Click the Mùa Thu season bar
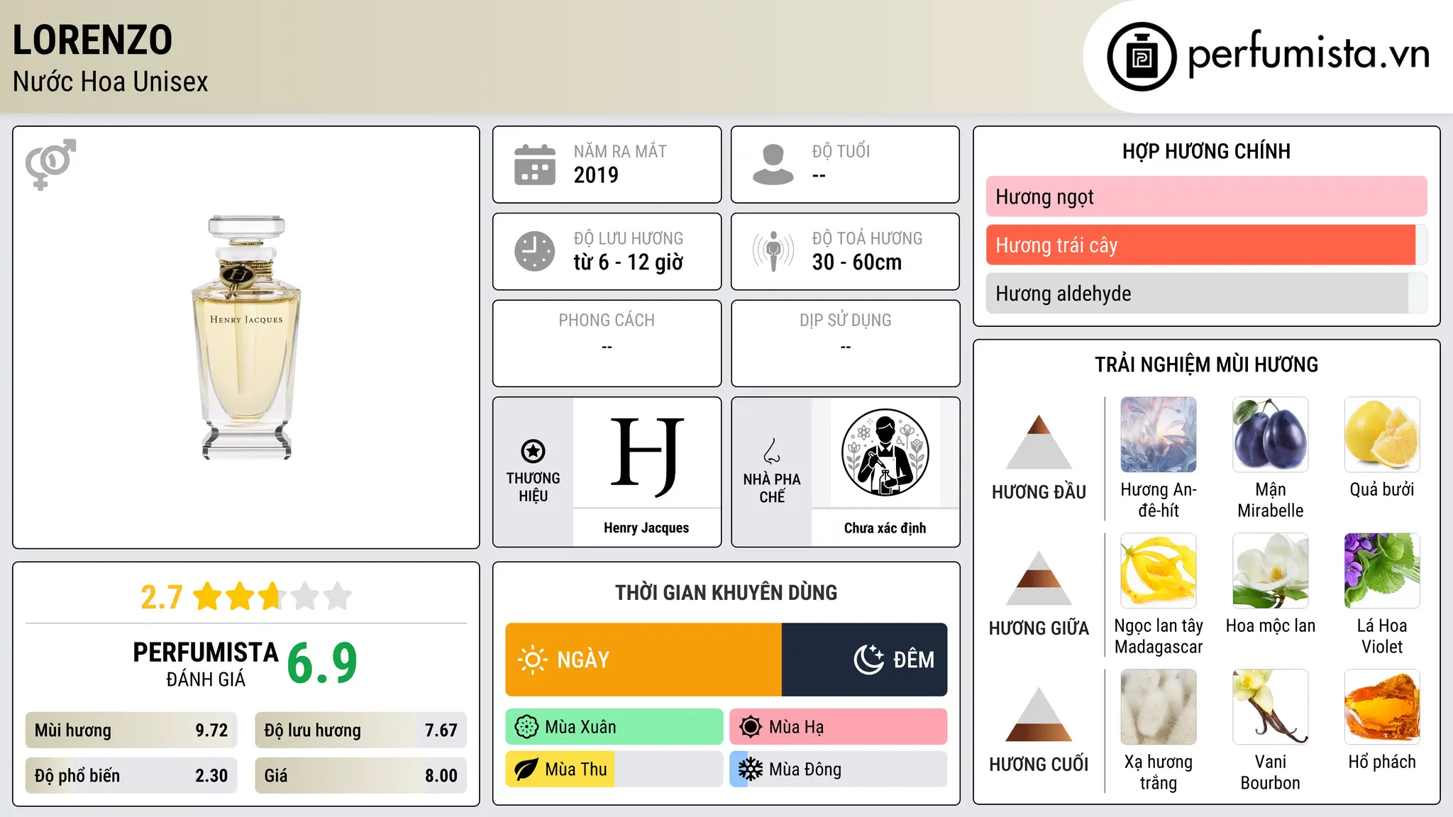Screen dimensions: 1453x817 point(614,769)
